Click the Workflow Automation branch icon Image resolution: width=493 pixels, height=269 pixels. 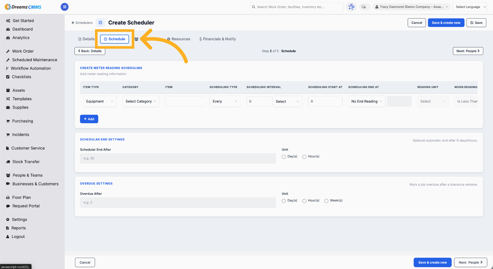7,68
